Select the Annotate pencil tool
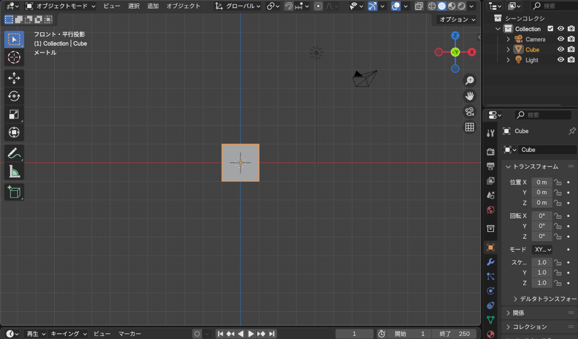The height and width of the screenshot is (339, 578). [x=14, y=154]
